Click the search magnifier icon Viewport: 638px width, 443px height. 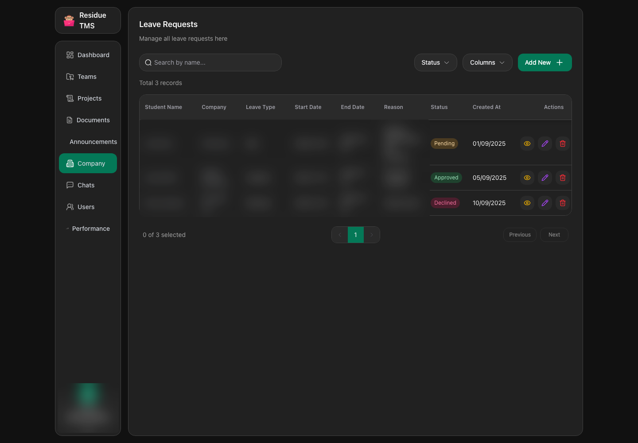tap(148, 62)
